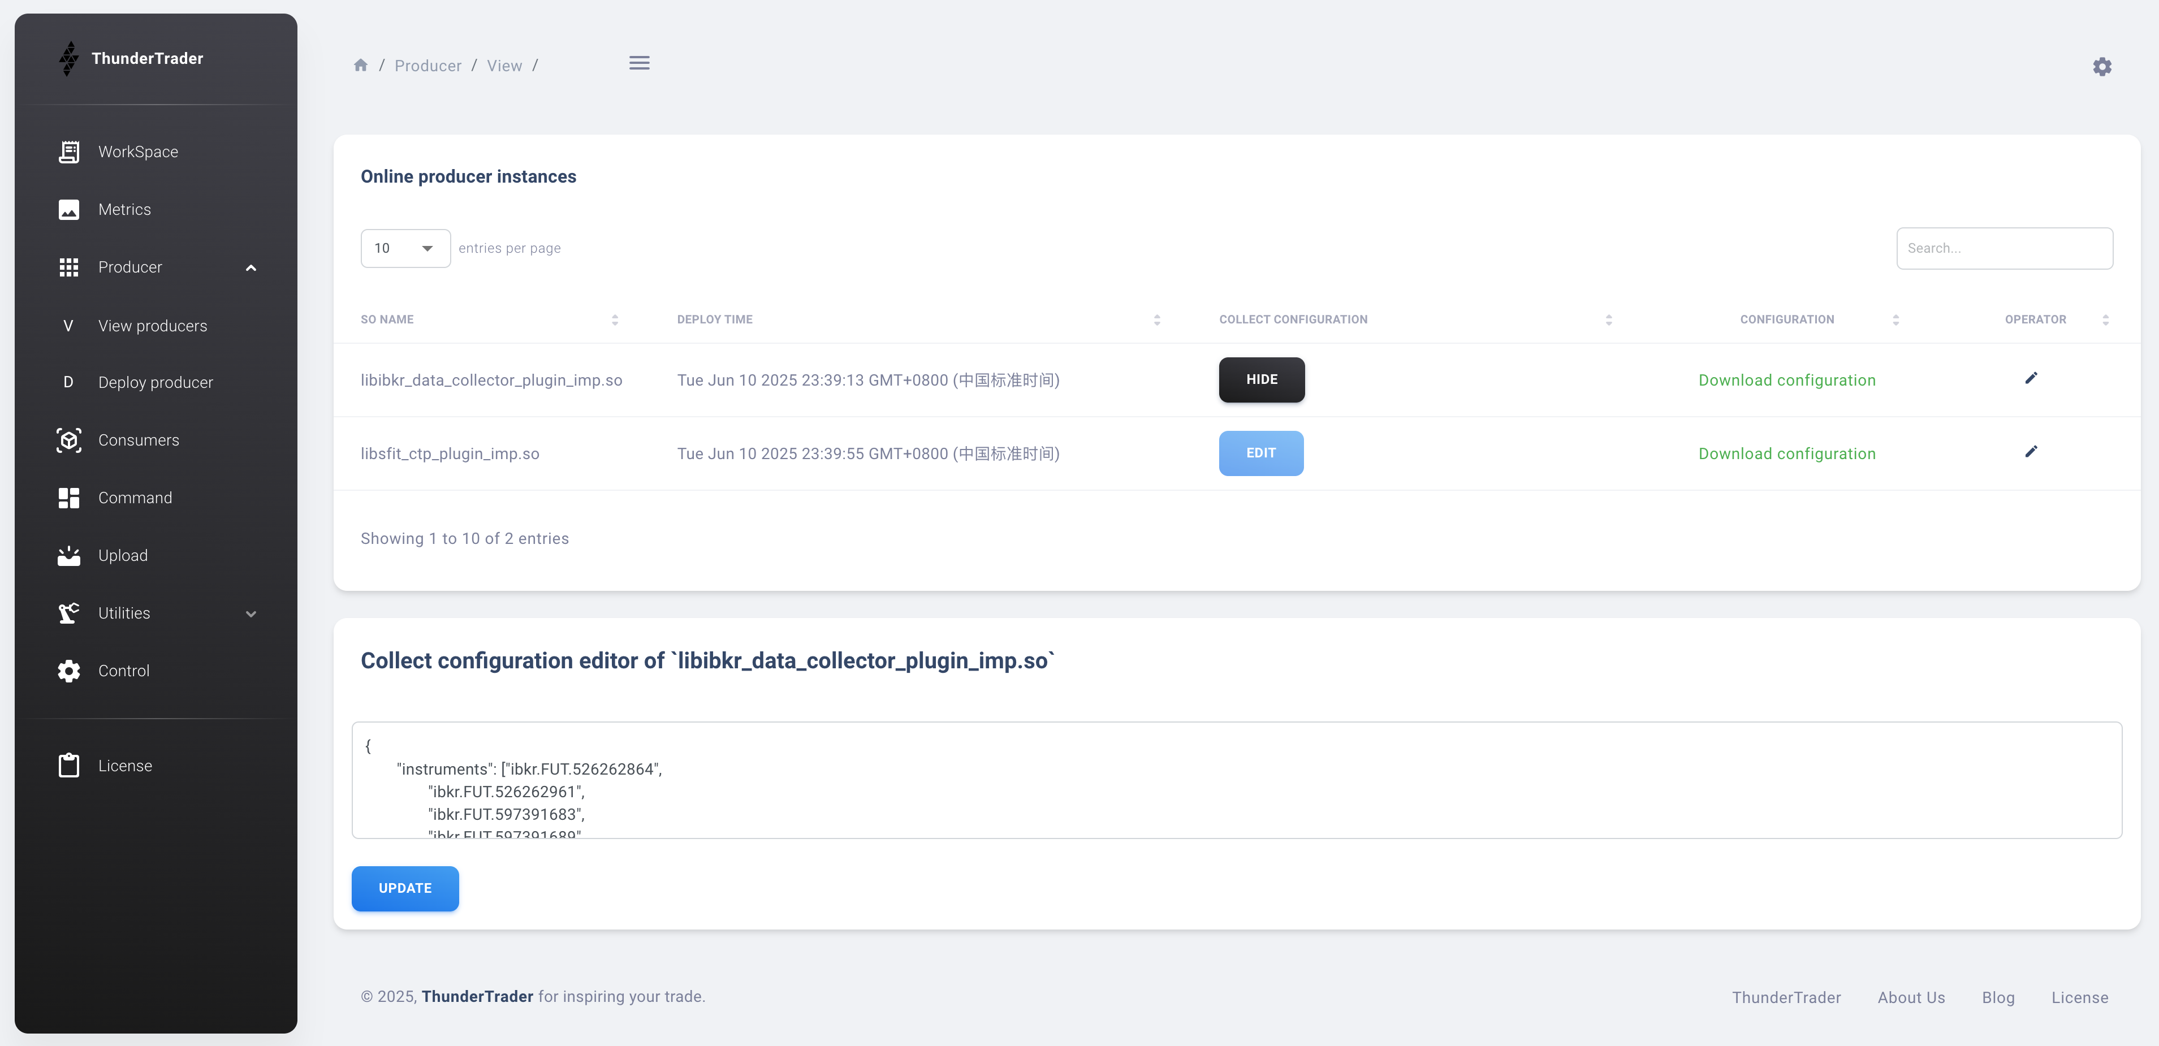This screenshot has width=2159, height=1046.
Task: Open the License footer link
Action: 2079,997
